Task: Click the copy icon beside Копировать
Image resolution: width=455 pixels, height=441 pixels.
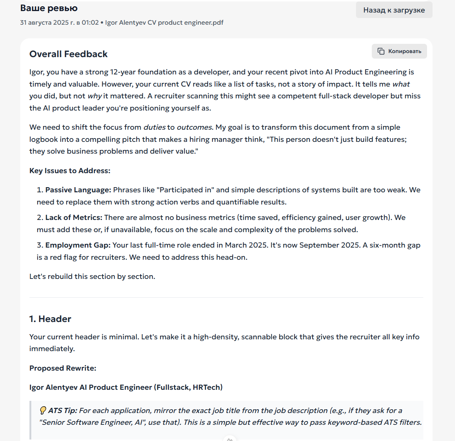Action: [x=381, y=51]
